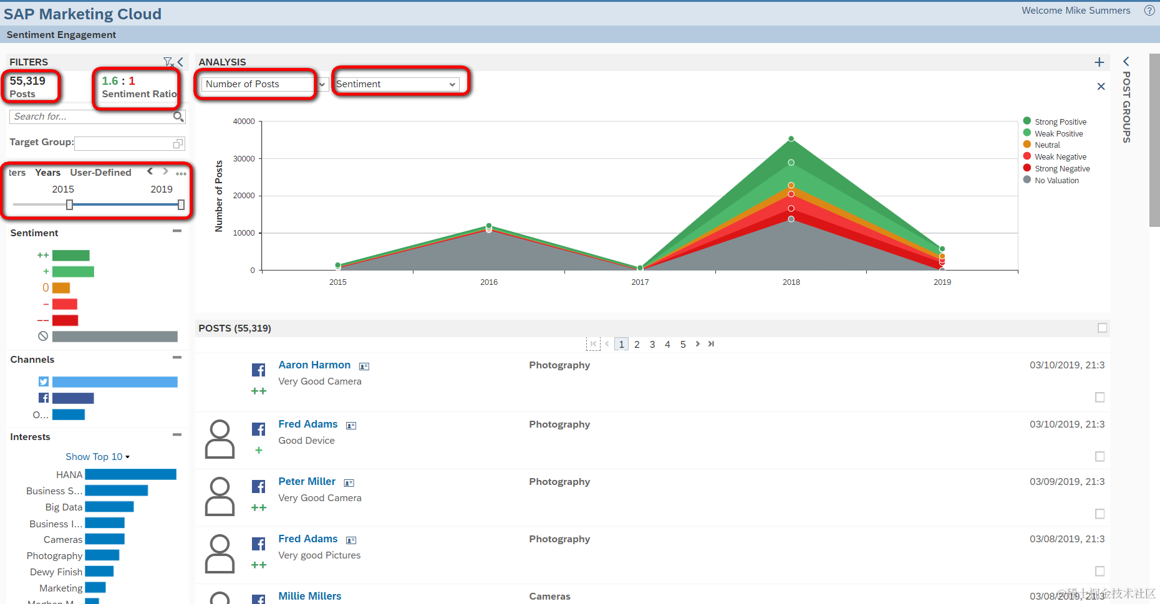Image resolution: width=1160 pixels, height=604 pixels.
Task: Check the Fred Adams Good Device checkbox
Action: pyautogui.click(x=1100, y=457)
